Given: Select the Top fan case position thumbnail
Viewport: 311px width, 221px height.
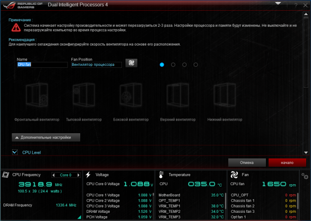Looking at the screenshot, I should point(178,95).
